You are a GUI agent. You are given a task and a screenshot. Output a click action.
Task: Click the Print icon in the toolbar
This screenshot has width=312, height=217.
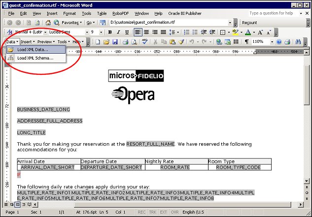pyautogui.click(x=126, y=42)
